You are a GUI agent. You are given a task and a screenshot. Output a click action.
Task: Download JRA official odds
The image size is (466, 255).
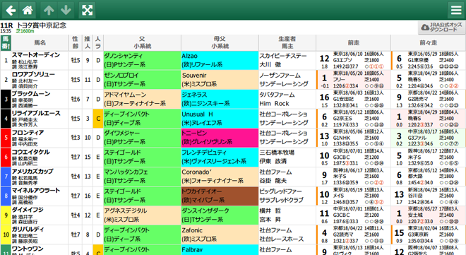tap(441, 28)
